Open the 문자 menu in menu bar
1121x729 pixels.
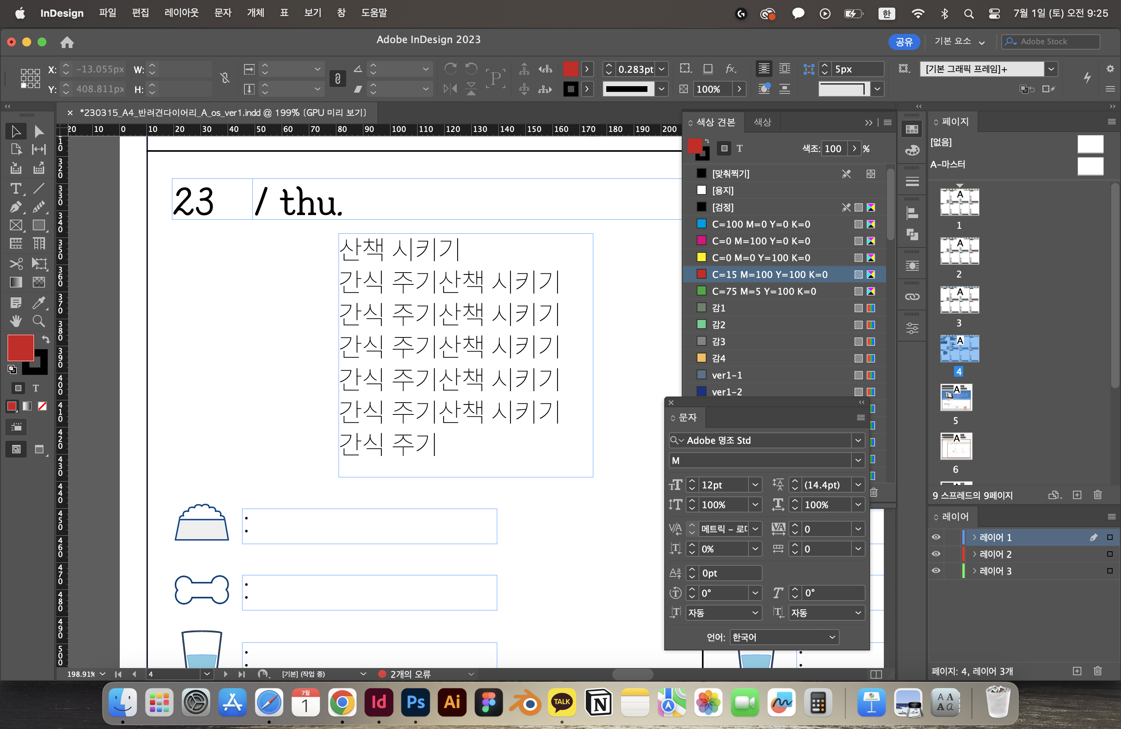(223, 13)
